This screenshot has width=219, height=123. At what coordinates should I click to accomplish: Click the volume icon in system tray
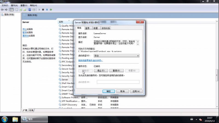point(201,119)
